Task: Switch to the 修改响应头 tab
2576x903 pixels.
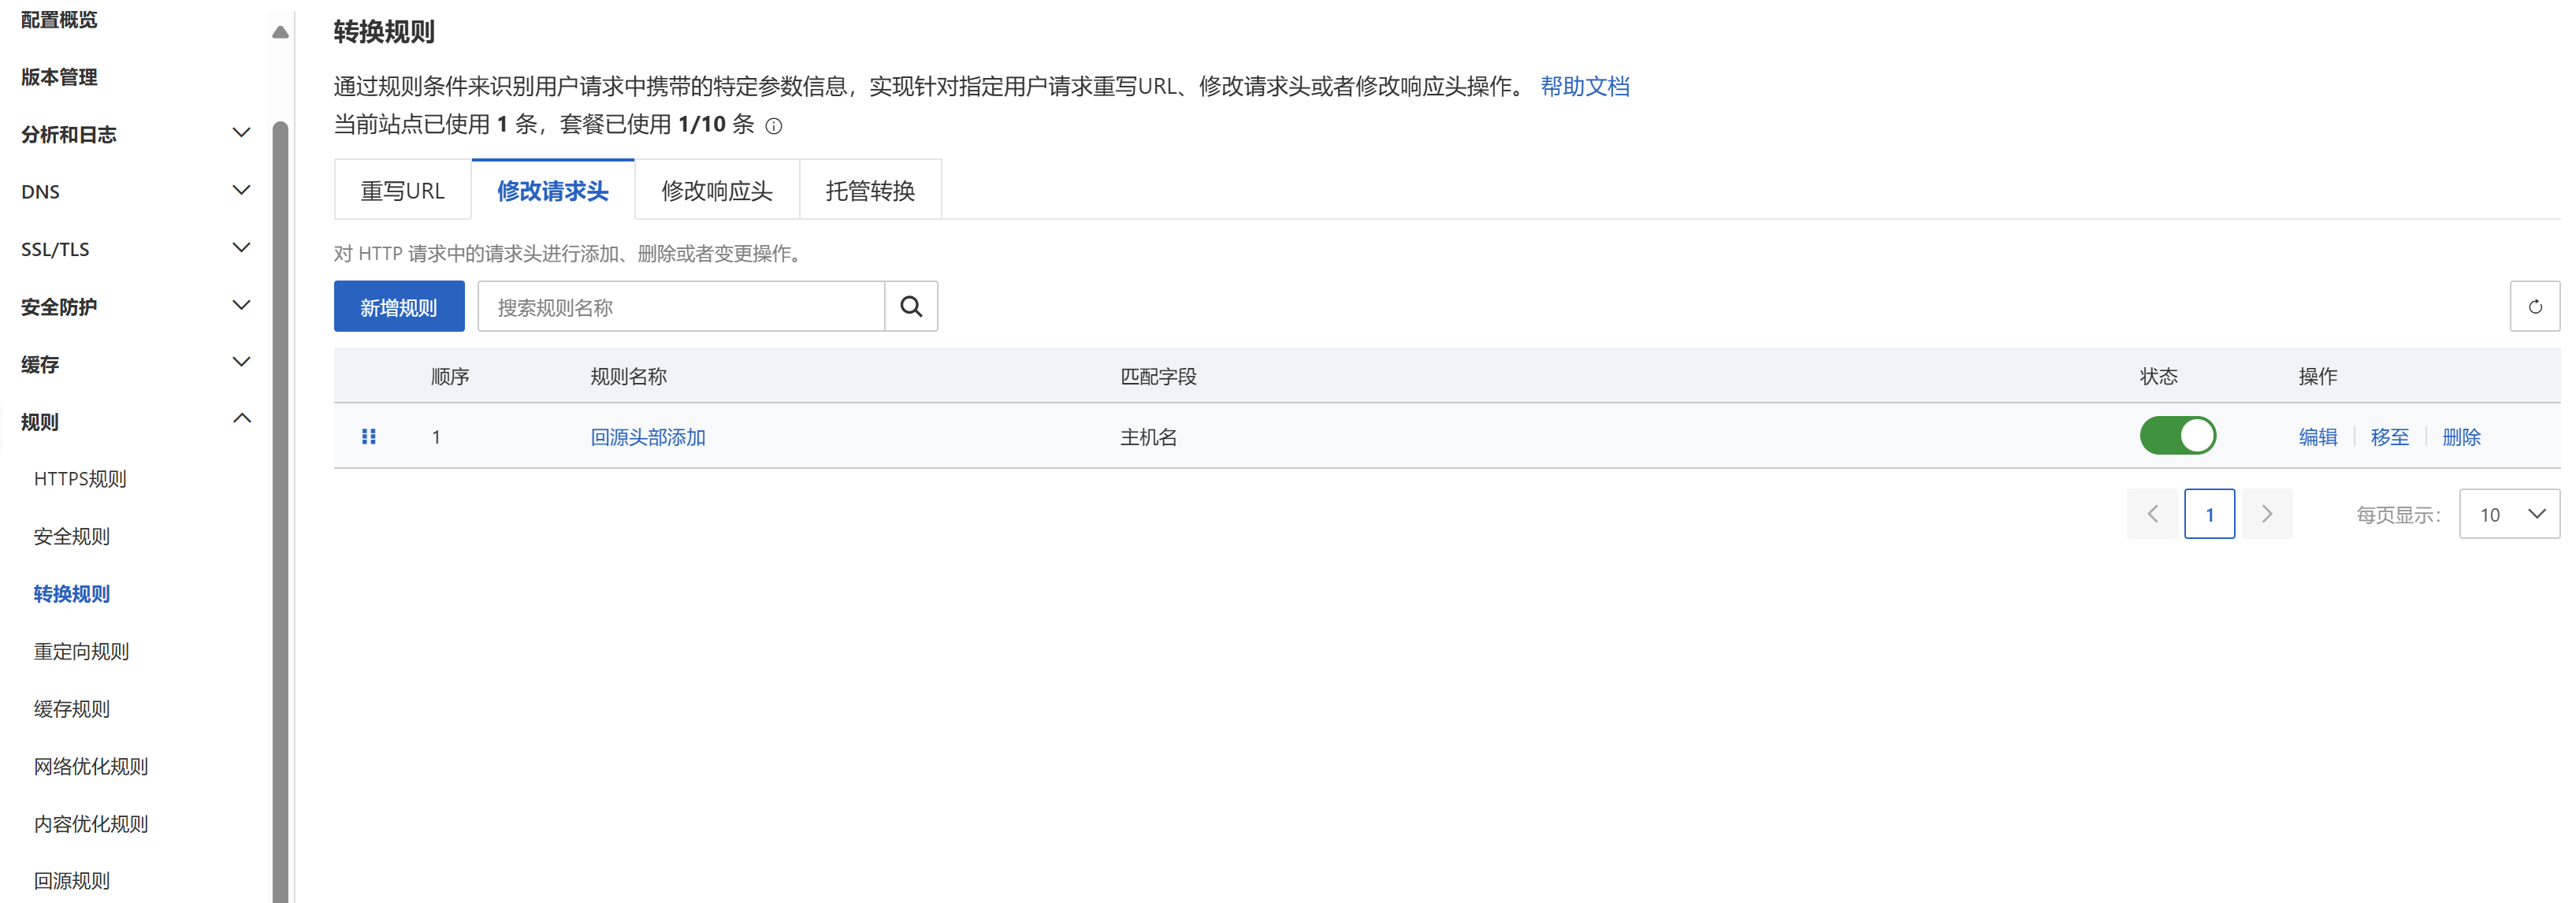Action: [716, 190]
